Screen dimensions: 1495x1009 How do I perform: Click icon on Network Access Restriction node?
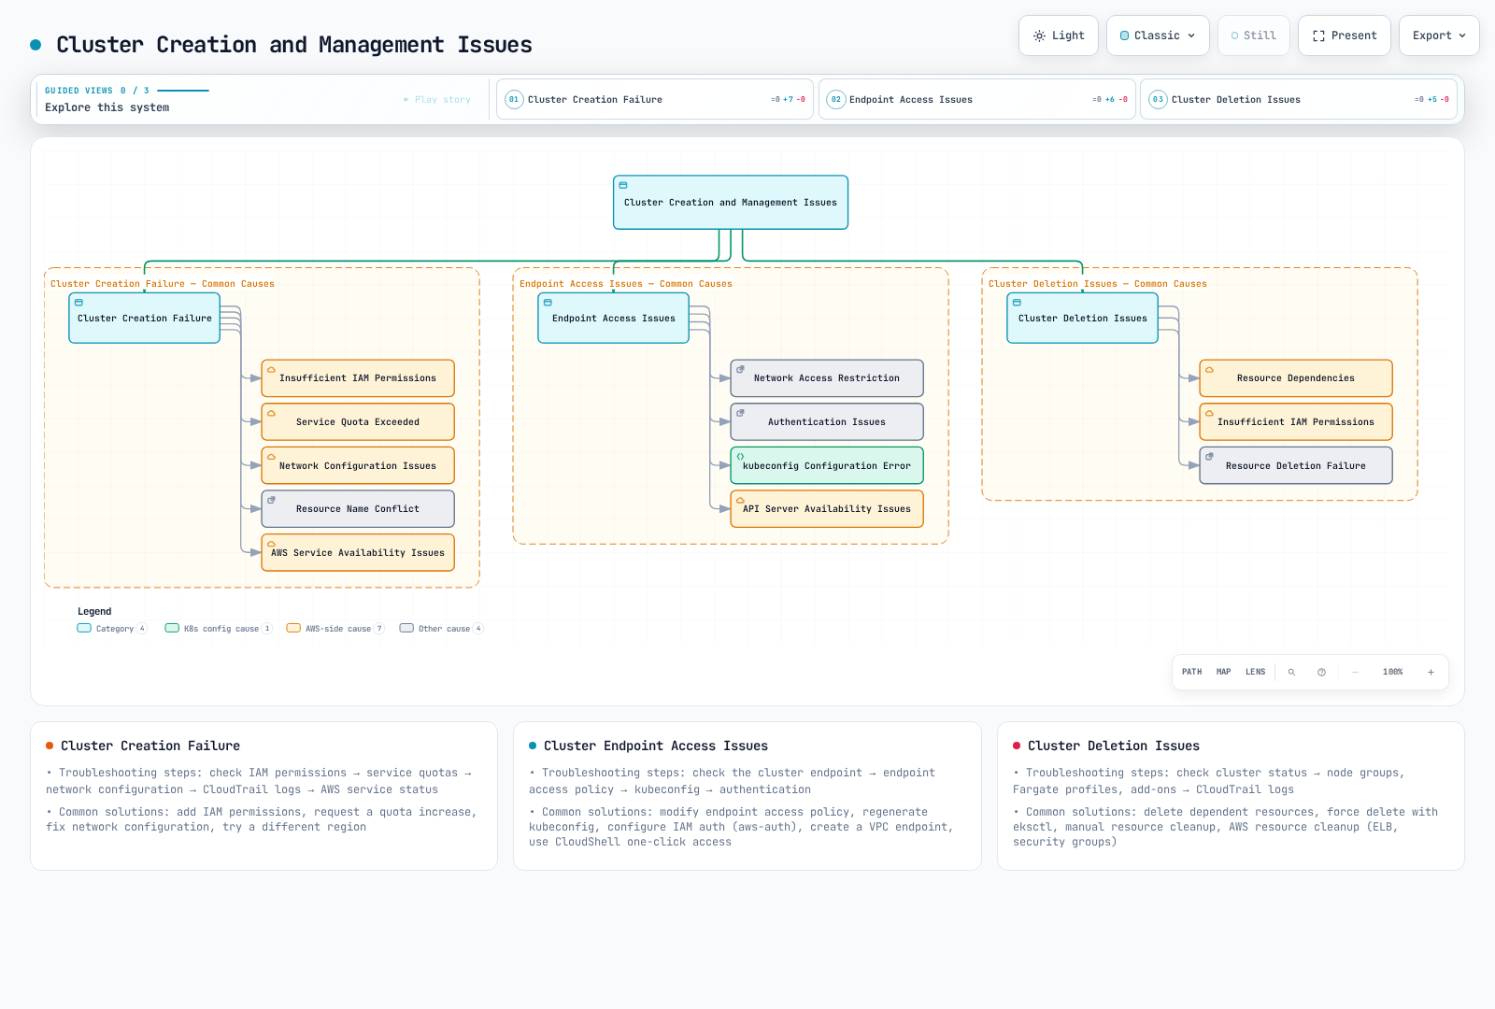(740, 369)
